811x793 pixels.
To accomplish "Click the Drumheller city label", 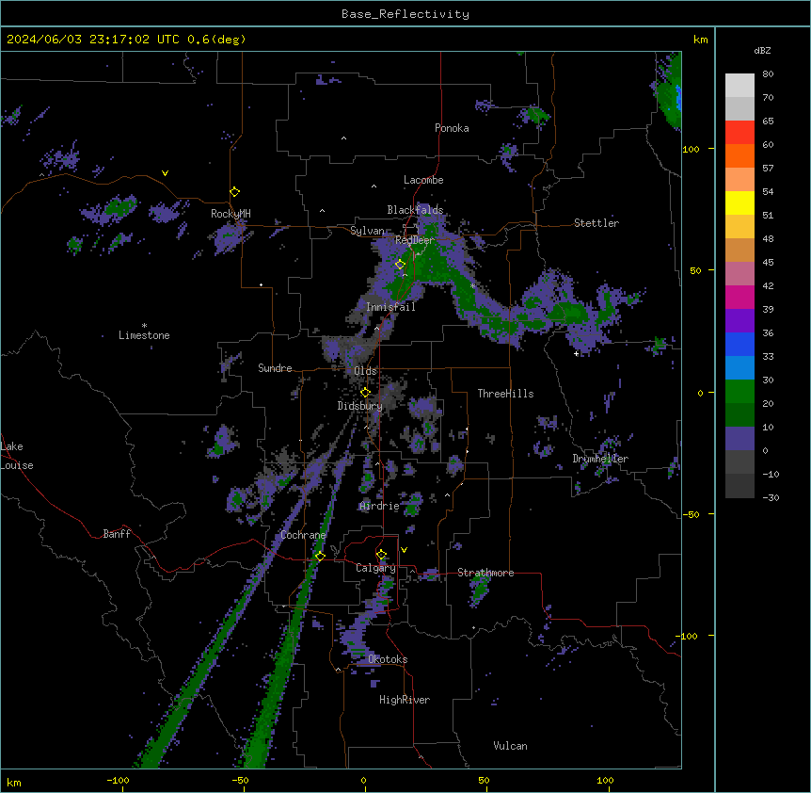I will [x=600, y=459].
